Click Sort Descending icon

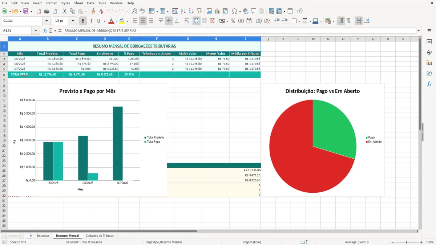pyautogui.click(x=191, y=11)
